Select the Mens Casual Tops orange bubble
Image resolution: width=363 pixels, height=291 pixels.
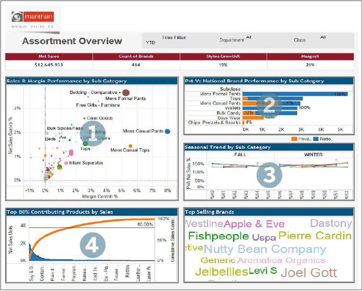pyautogui.click(x=131, y=146)
